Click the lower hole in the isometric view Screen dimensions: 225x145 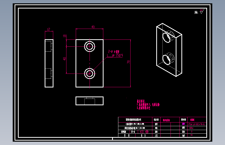click(x=168, y=59)
